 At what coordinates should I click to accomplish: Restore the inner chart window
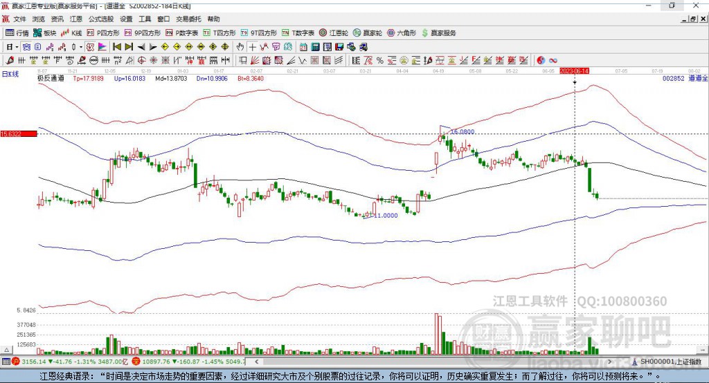693,19
